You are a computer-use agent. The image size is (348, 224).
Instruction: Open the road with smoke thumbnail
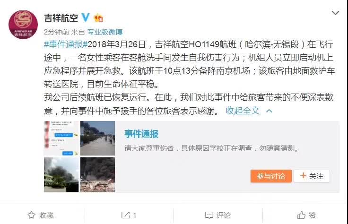[98, 138]
